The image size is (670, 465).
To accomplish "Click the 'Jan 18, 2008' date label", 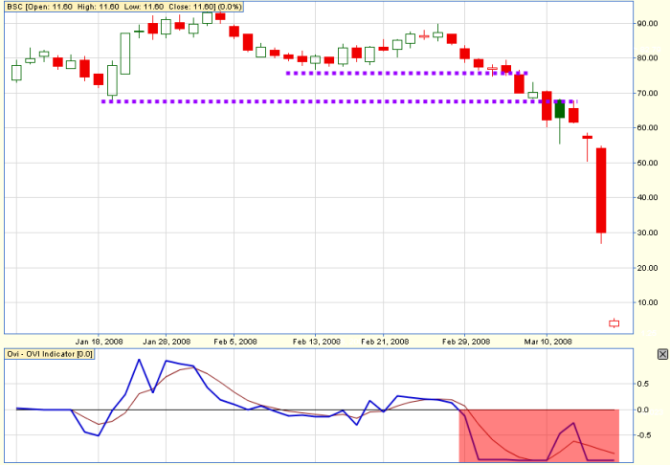I will pyautogui.click(x=99, y=342).
